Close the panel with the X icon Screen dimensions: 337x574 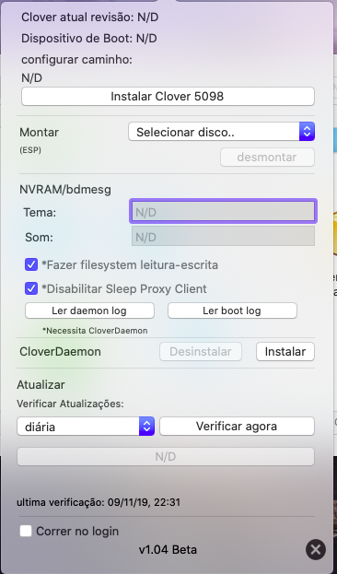[x=316, y=550]
